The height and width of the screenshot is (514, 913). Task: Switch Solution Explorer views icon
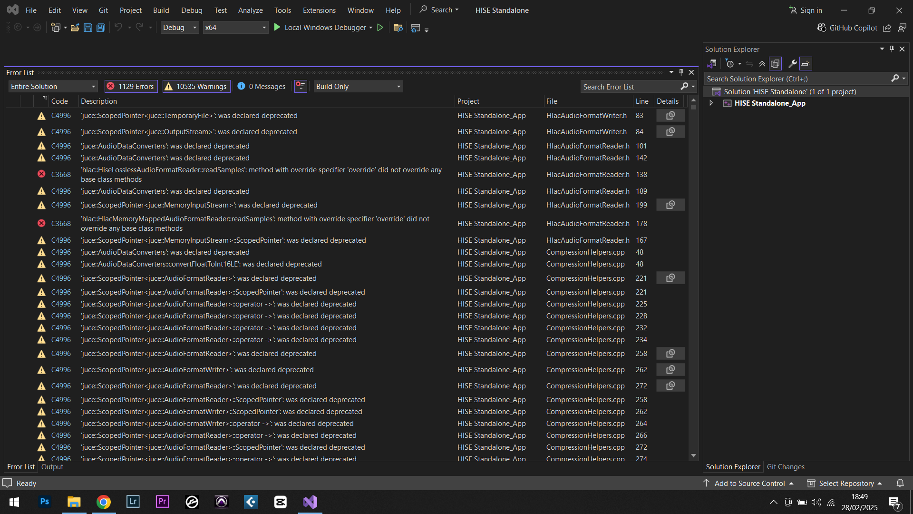(x=712, y=64)
